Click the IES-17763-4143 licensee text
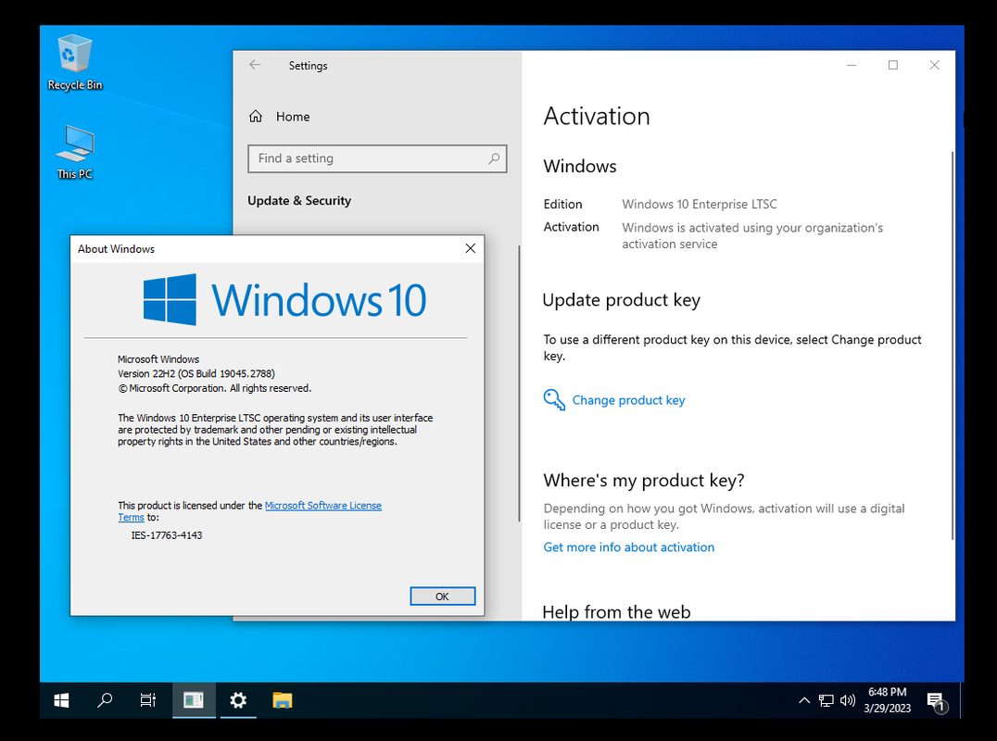The width and height of the screenshot is (997, 741). coord(167,535)
